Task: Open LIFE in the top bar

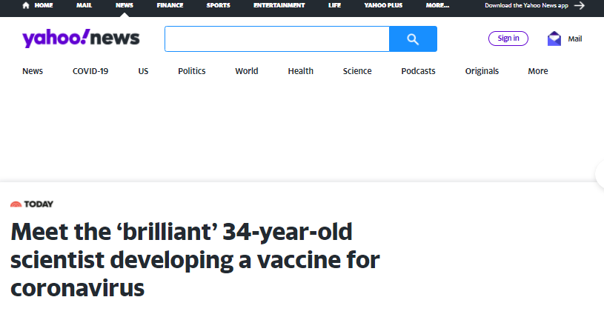Action: (334, 5)
